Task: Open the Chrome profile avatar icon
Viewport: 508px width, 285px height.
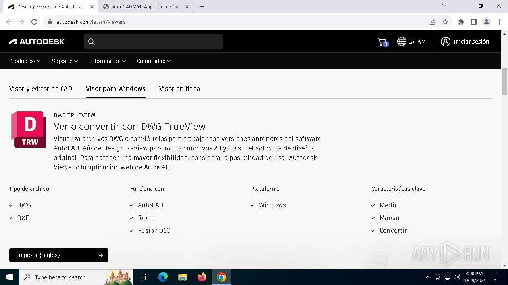Action: pyautogui.click(x=487, y=22)
